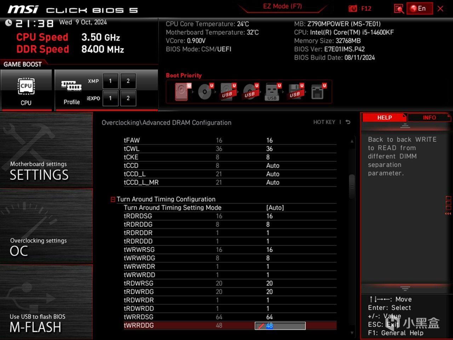453x340 pixels.
Task: Open the INFO tab
Action: [429, 118]
